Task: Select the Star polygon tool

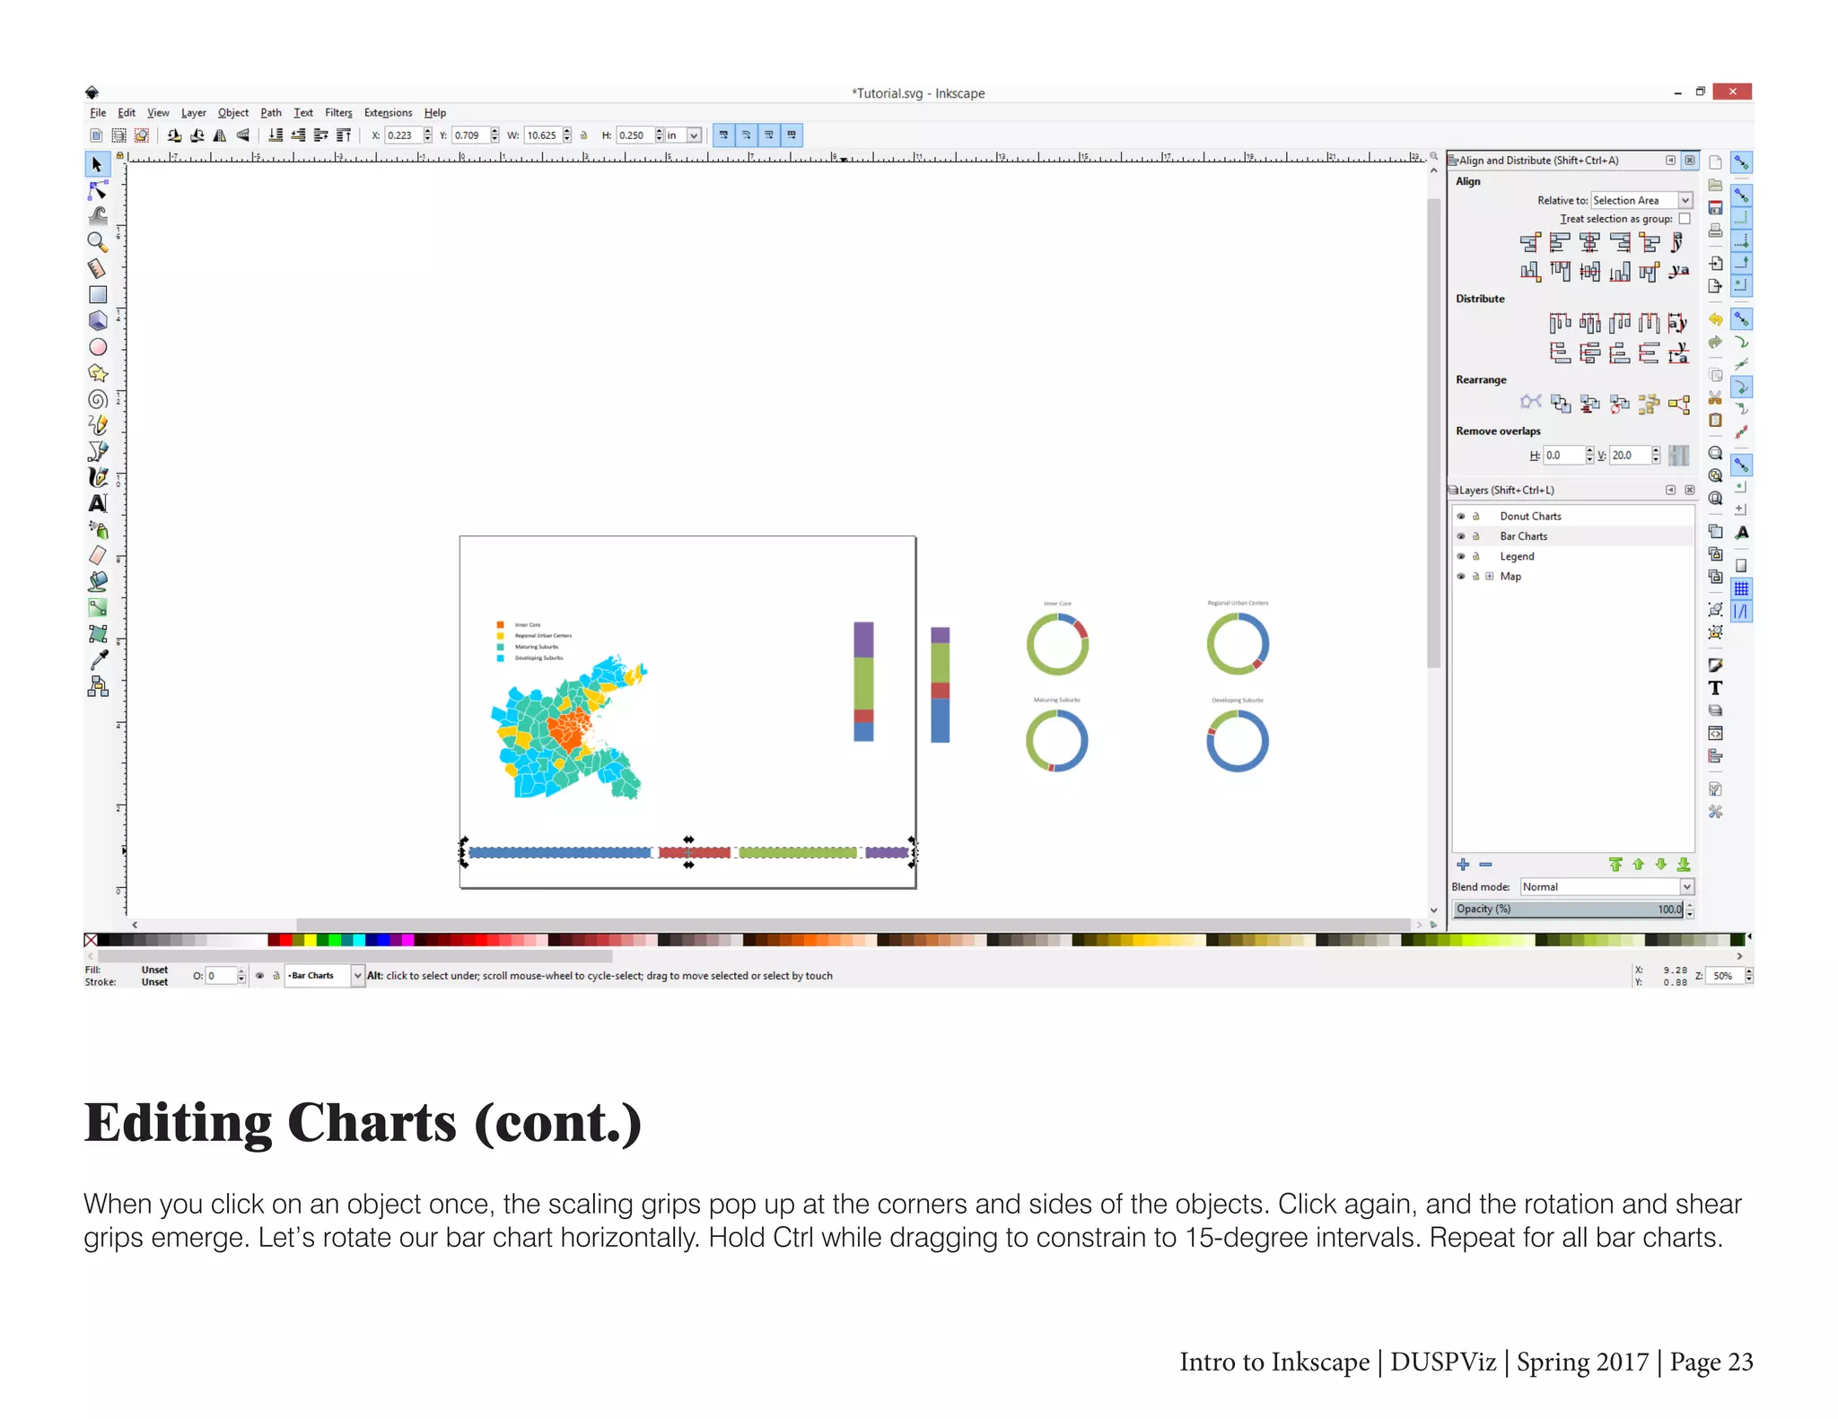Action: tap(97, 373)
